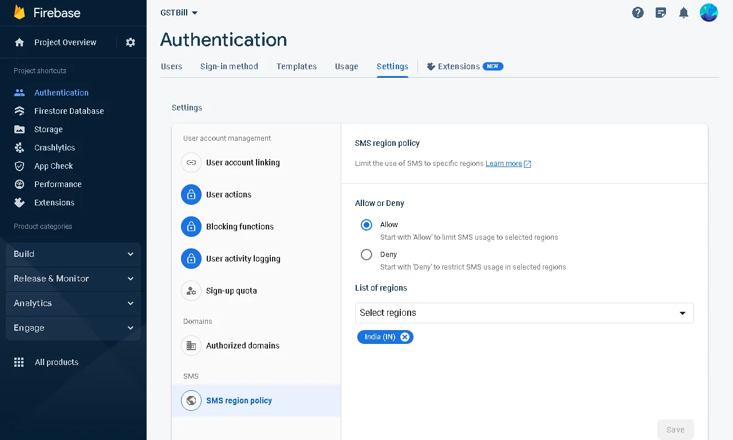Click the All products grid icon

point(19,362)
